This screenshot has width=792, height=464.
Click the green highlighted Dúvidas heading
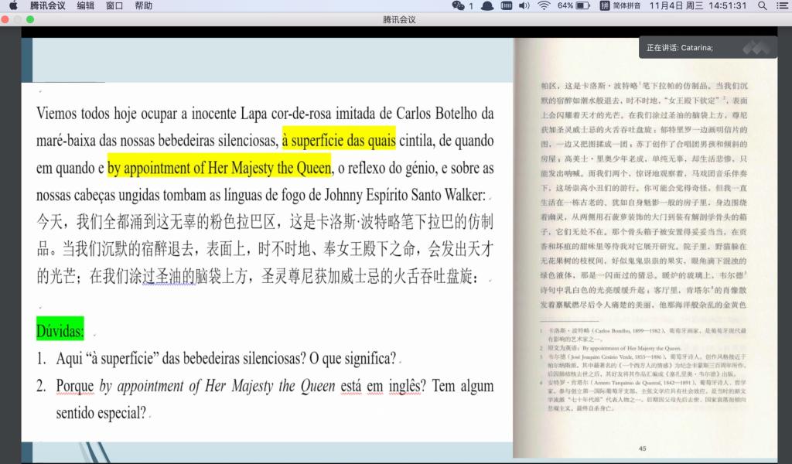click(60, 331)
